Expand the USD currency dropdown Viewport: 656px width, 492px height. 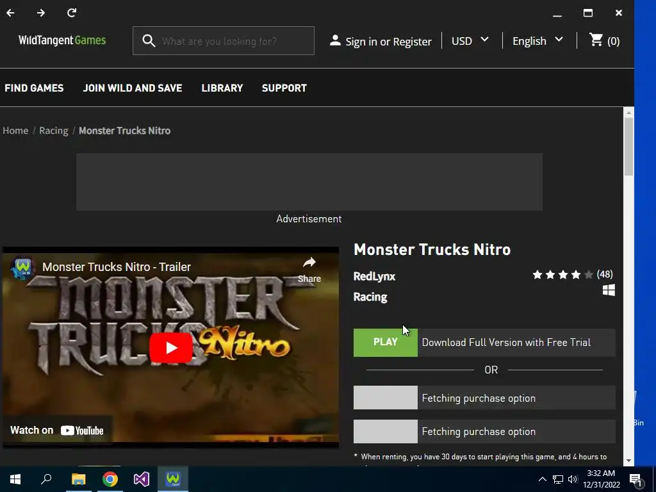(x=470, y=40)
